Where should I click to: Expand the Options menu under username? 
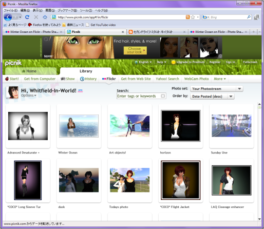coord(29,96)
